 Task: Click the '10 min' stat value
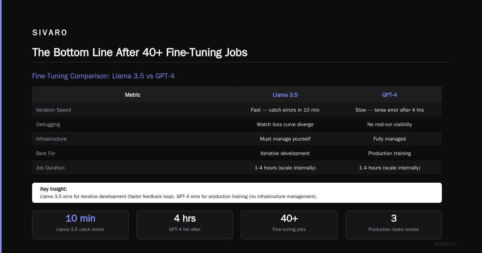tap(80, 218)
